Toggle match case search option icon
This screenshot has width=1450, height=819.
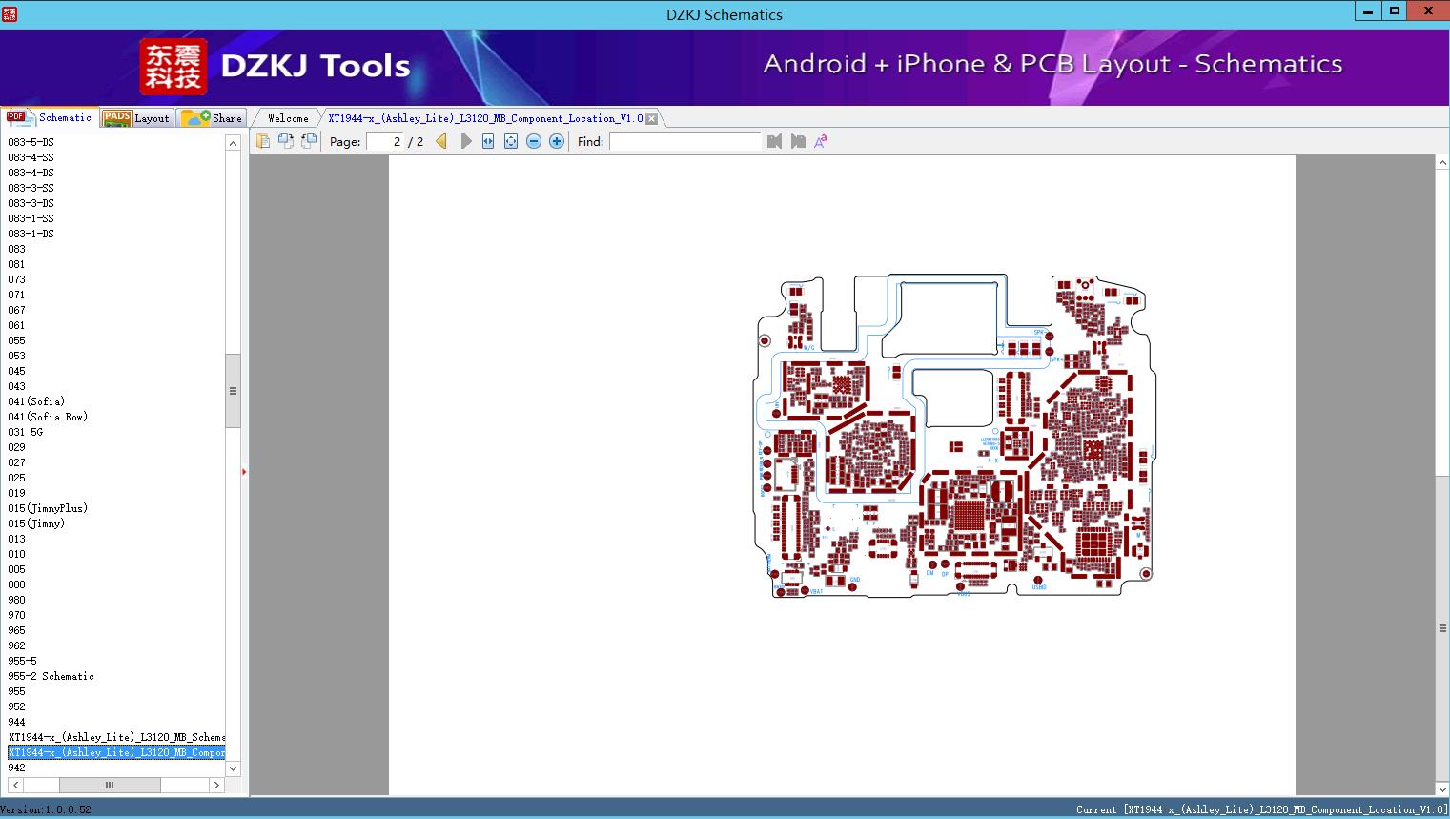(820, 141)
